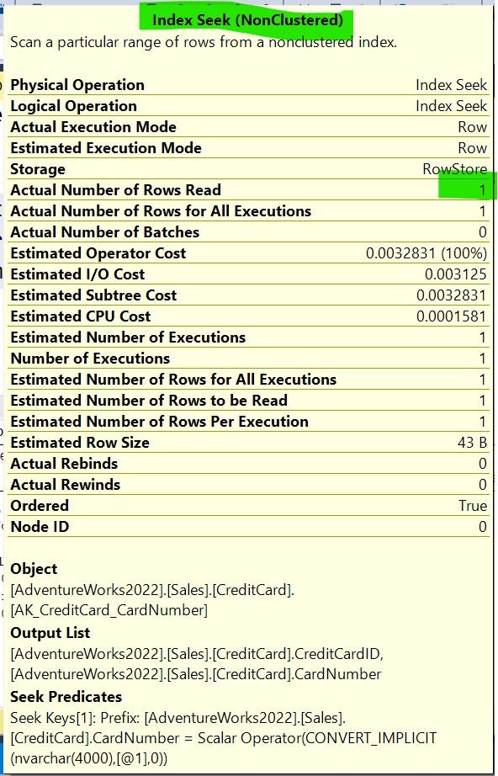Viewport: 498px width, 776px height.
Task: Click Estimated Operator Cost 0.0032831 (100%) value
Action: point(426,253)
